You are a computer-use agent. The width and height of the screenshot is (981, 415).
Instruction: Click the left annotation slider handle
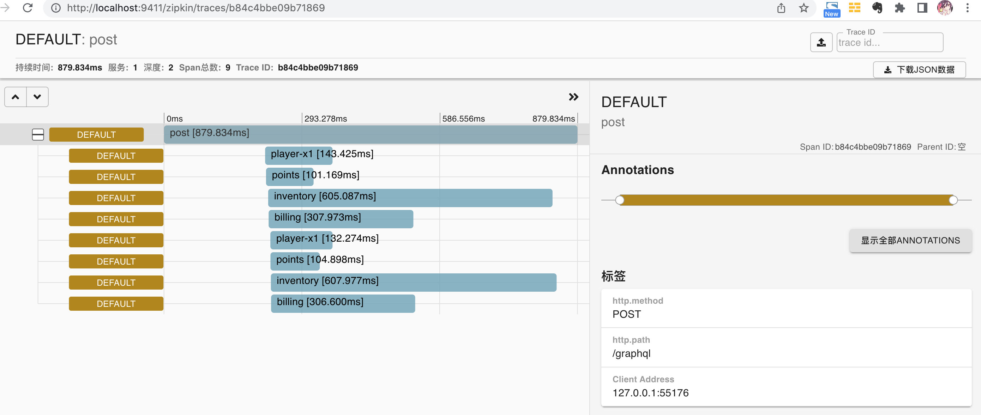point(620,200)
